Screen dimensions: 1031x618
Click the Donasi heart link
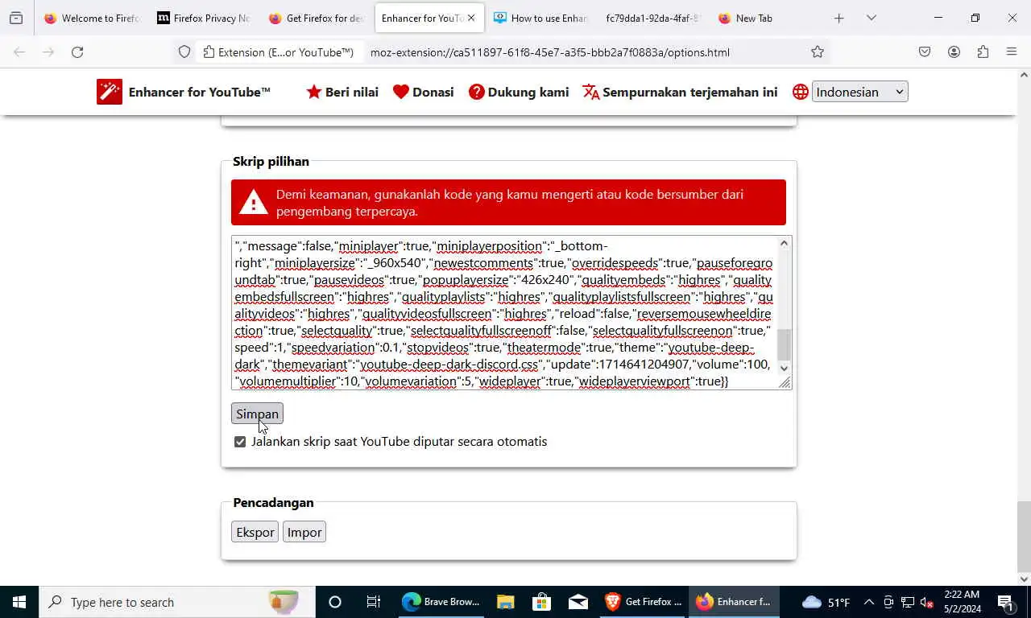point(424,92)
